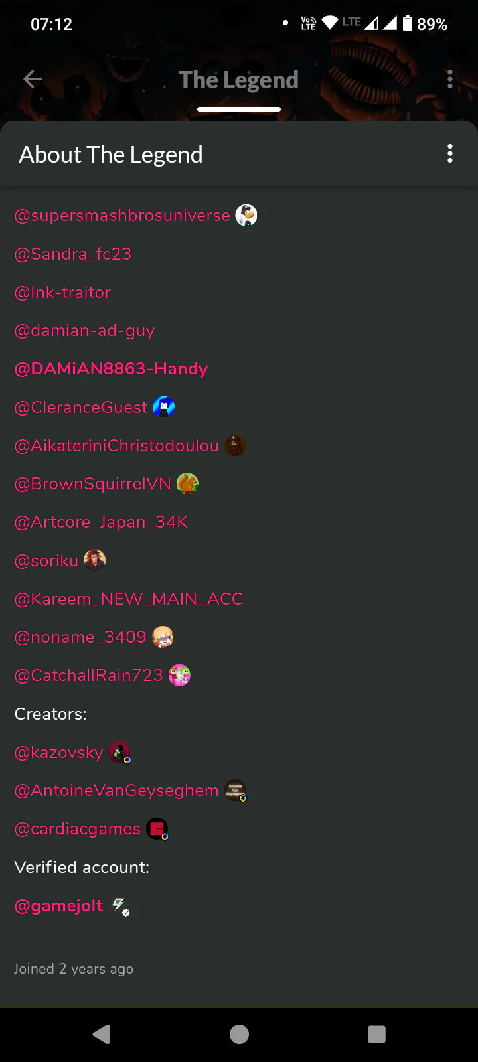Open the @Ink-traitor profile link
Viewport: 478px width, 1062px height.
(x=62, y=292)
